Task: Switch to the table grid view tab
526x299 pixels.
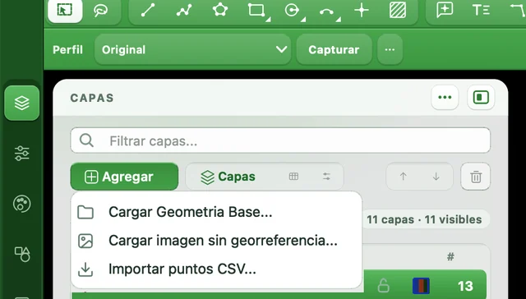Action: pos(293,177)
